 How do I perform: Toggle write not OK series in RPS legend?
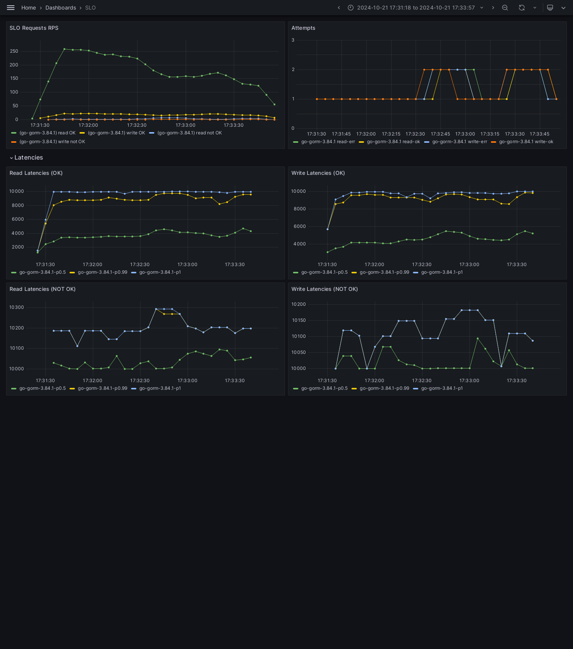tap(52, 142)
